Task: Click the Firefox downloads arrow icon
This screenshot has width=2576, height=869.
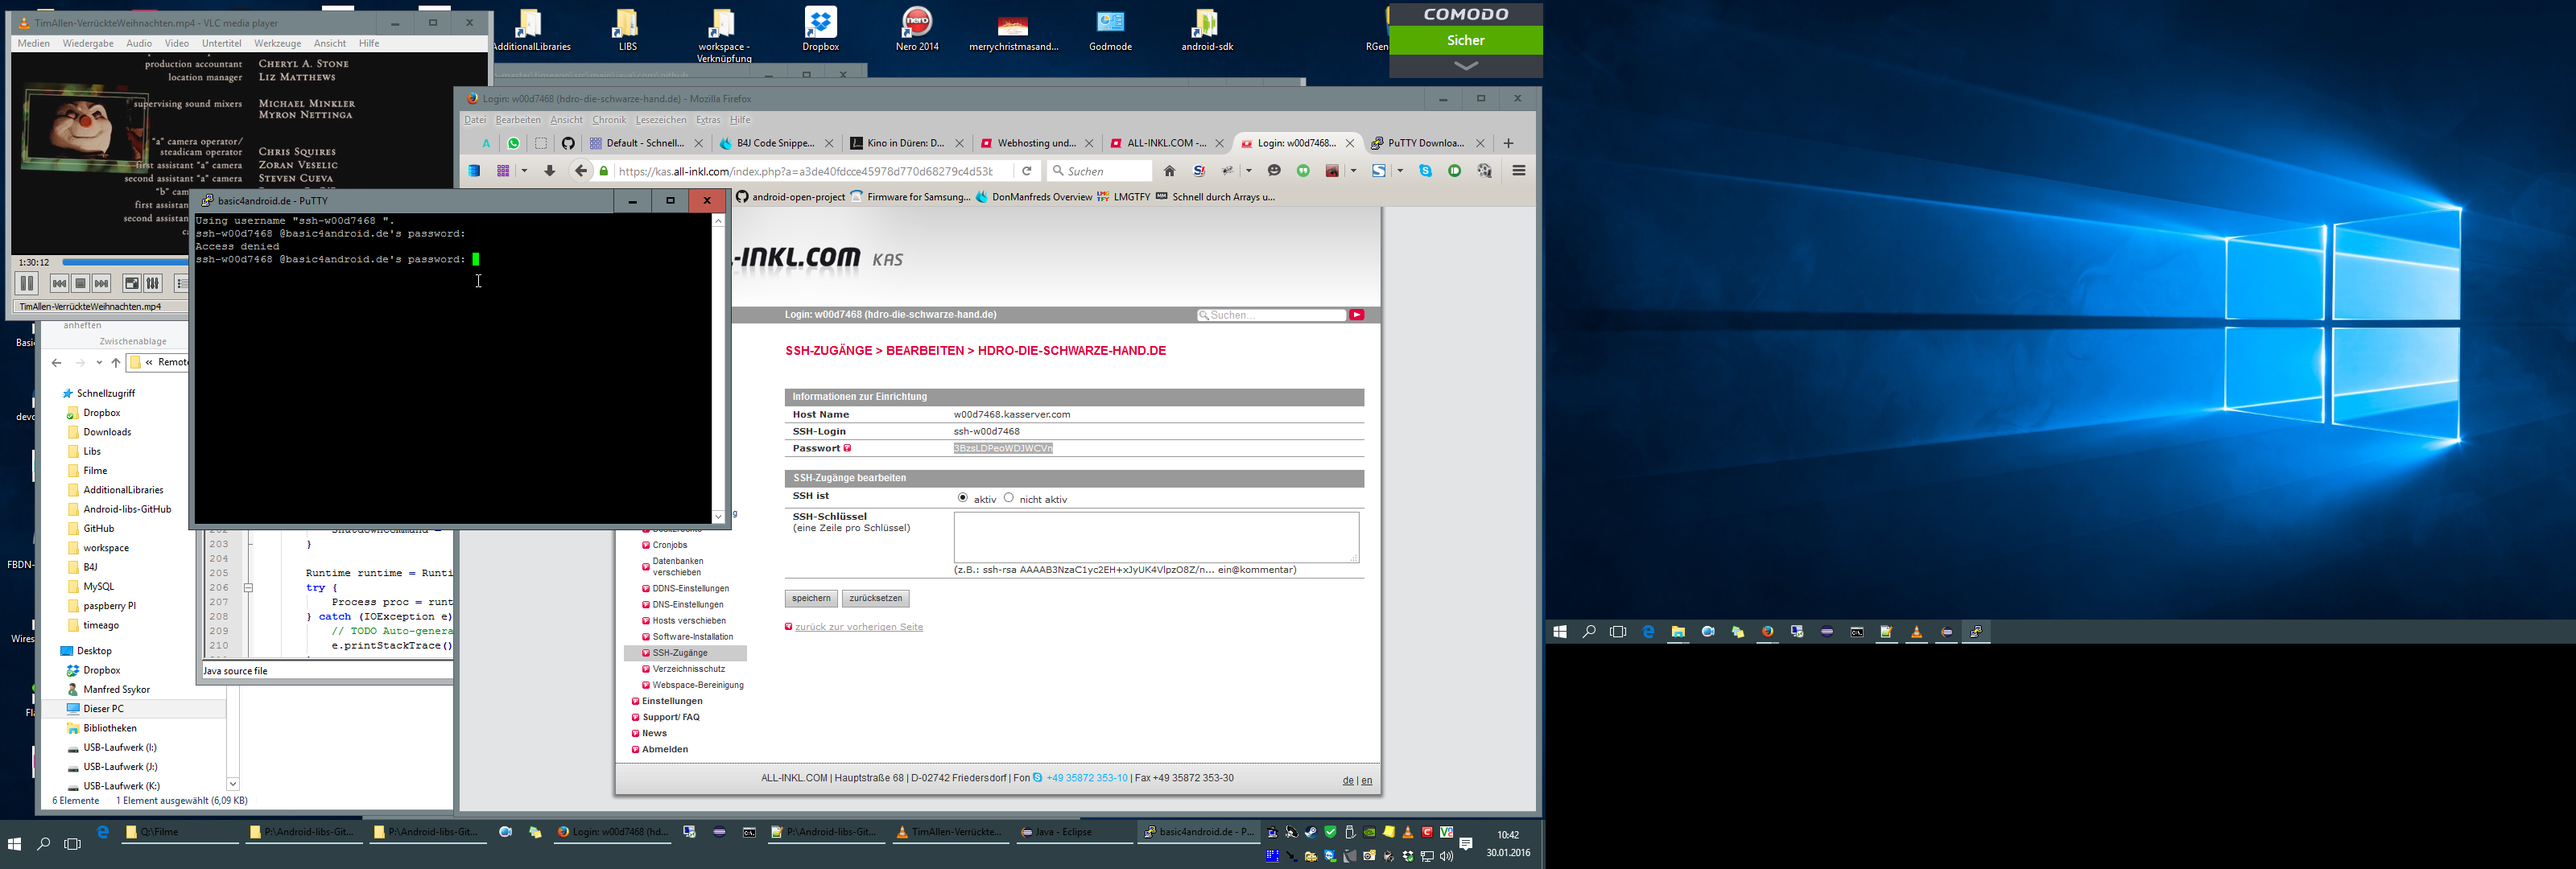Action: pyautogui.click(x=549, y=171)
